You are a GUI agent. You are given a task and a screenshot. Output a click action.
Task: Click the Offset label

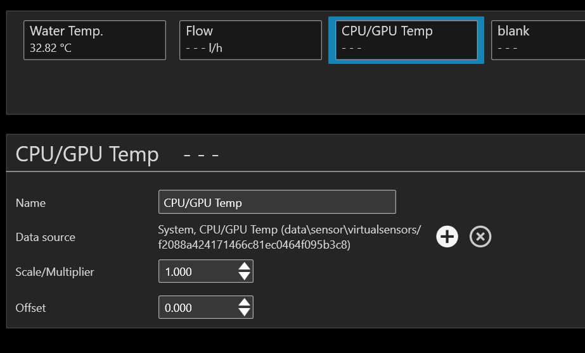tap(30, 308)
